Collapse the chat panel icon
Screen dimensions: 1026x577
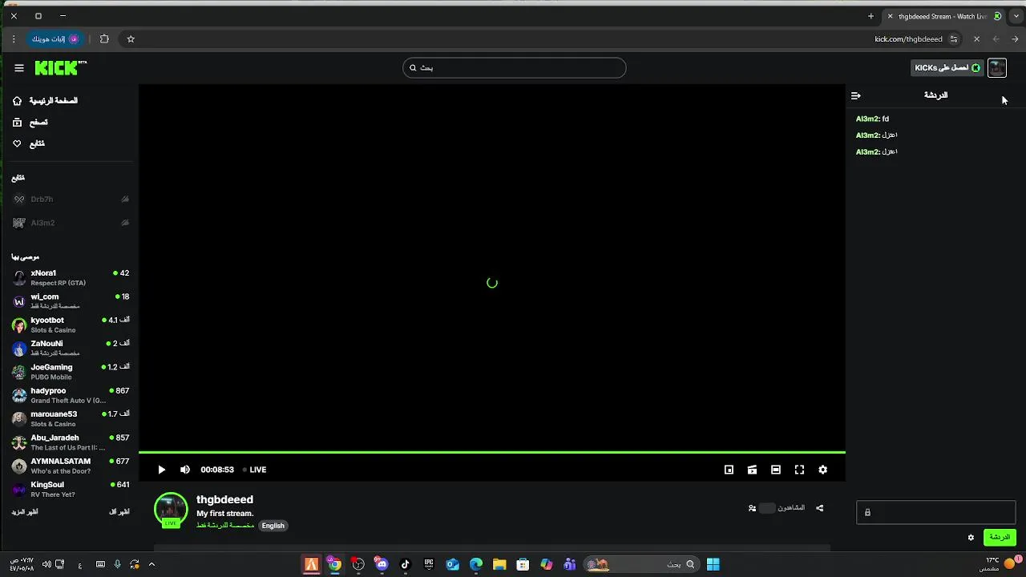[856, 95]
